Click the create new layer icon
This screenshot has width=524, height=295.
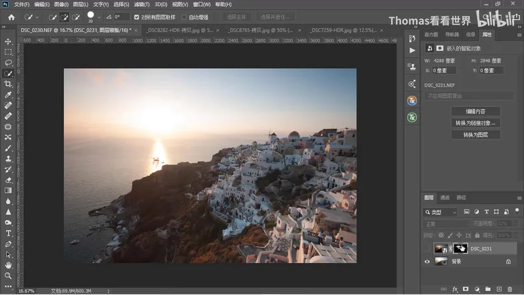(x=499, y=289)
